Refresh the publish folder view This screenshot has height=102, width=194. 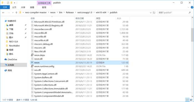154,13
